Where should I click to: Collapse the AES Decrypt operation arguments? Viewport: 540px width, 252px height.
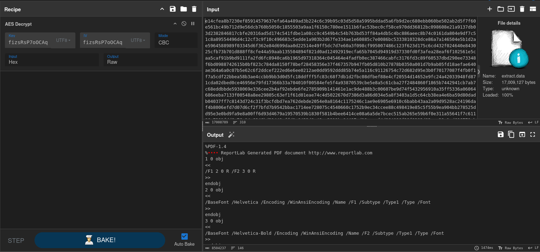tap(175, 24)
